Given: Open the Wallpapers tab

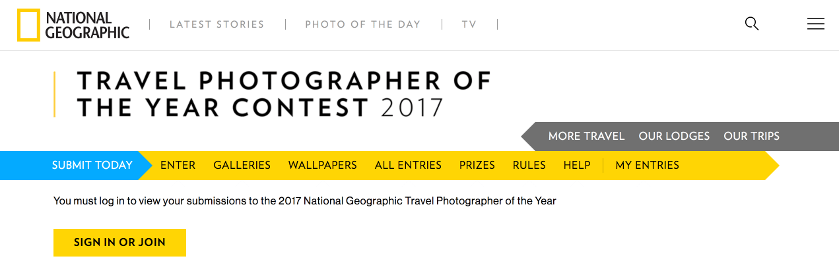Looking at the screenshot, I should [x=322, y=166].
